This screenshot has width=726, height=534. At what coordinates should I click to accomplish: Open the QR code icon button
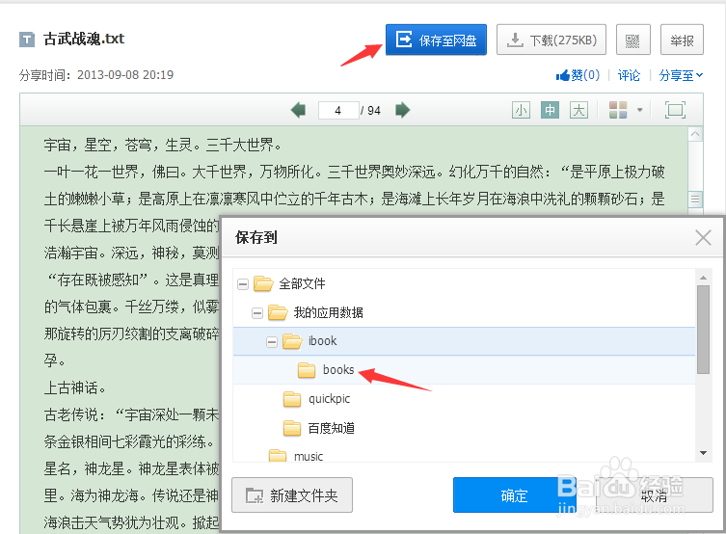coord(632,40)
